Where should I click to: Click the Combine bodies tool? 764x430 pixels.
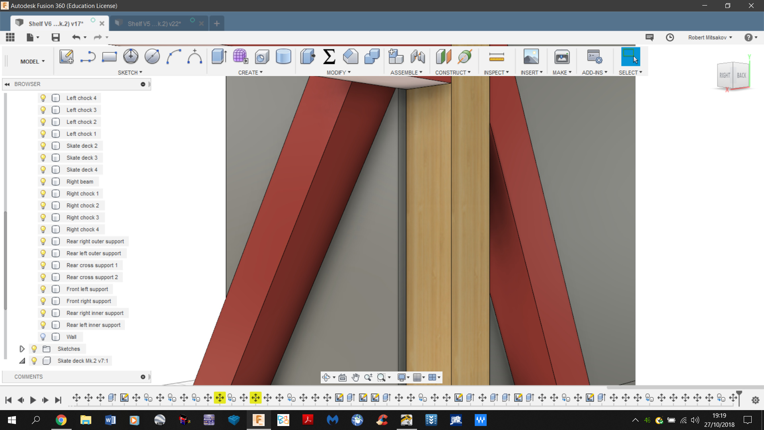pos(372,57)
